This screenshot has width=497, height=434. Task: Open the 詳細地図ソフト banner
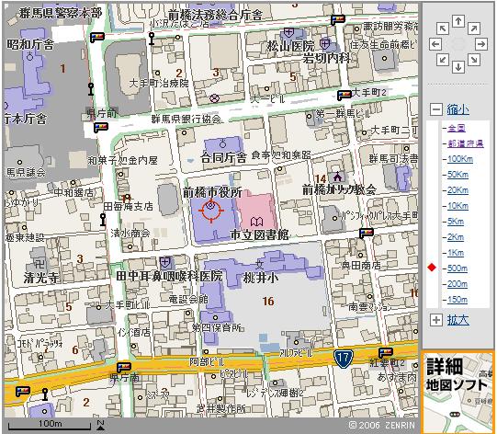[x=458, y=392]
